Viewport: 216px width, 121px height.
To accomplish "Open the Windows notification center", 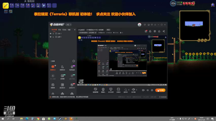I will [x=213, y=119].
